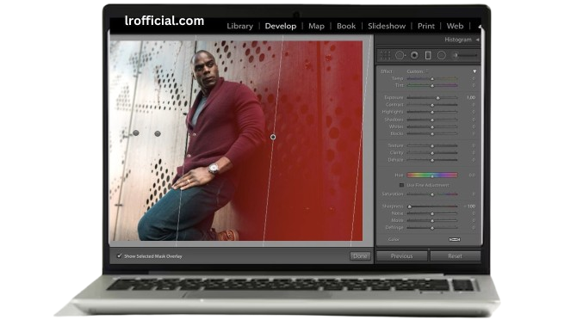
Task: Select the Crop Overlay grid tool
Action: (385, 55)
